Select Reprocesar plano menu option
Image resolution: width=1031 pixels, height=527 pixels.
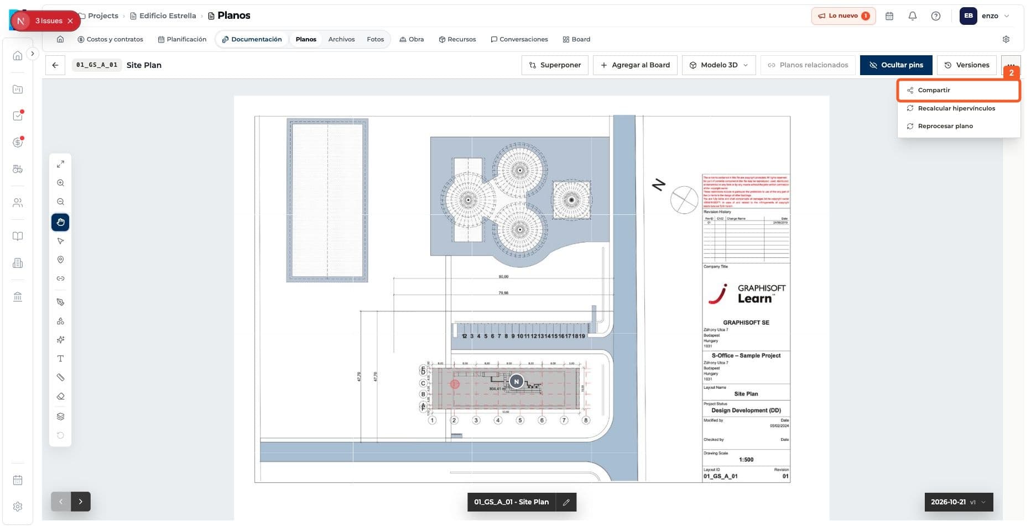pyautogui.click(x=959, y=126)
